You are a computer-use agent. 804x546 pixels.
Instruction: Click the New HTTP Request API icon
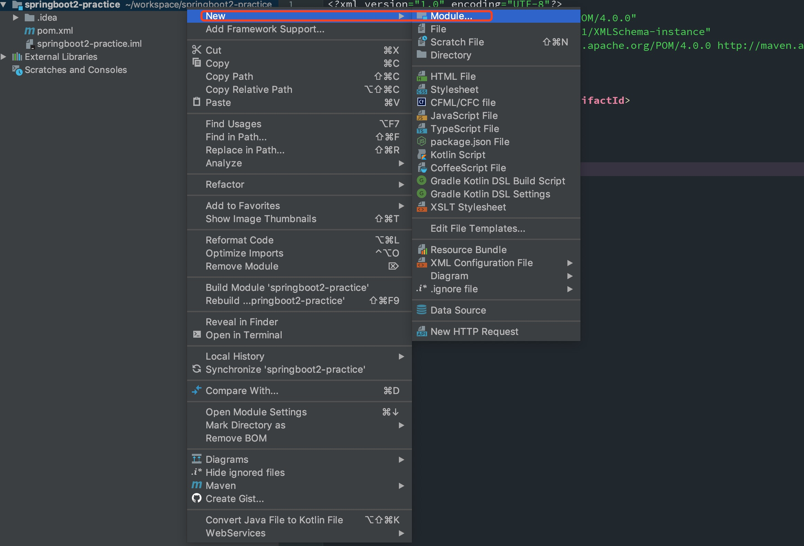pos(421,331)
